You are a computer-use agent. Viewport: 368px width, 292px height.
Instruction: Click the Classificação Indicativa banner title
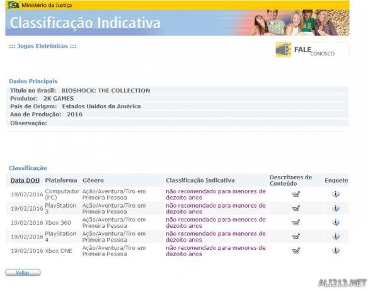tap(85, 23)
